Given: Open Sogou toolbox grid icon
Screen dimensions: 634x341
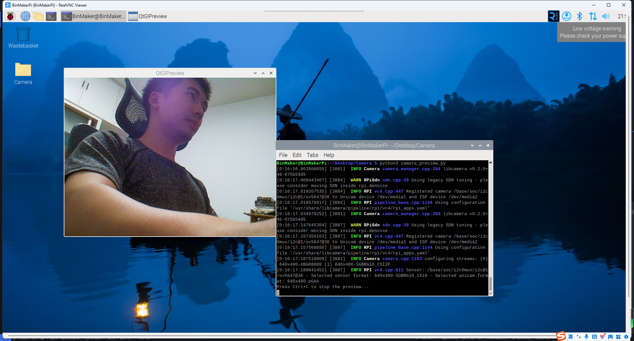Looking at the screenshot, I should pyautogui.click(x=618, y=337).
